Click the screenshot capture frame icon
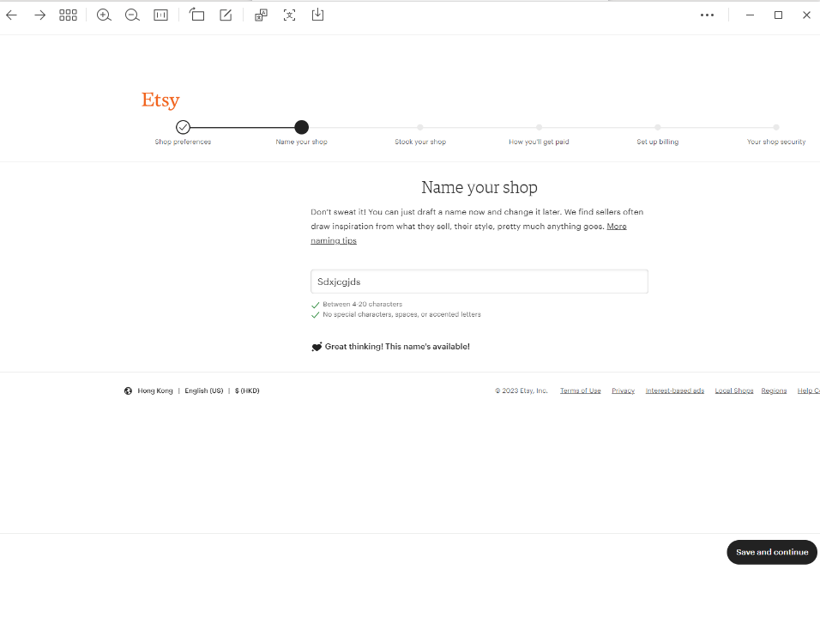Viewport: 820px width, 618px height. point(289,15)
